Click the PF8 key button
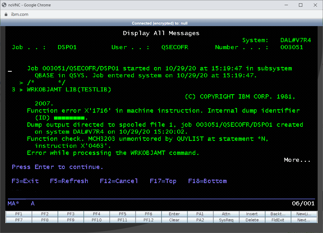Screen dimensions: 323x233 point(45,220)
